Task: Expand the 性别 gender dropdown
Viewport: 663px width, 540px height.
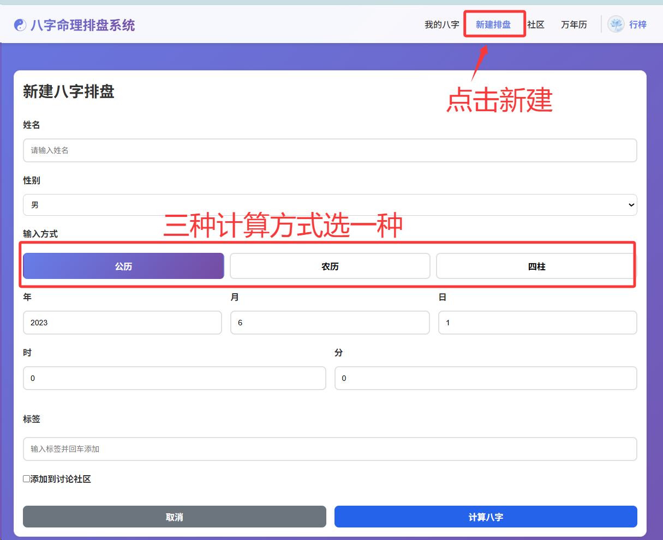Action: tap(330, 205)
